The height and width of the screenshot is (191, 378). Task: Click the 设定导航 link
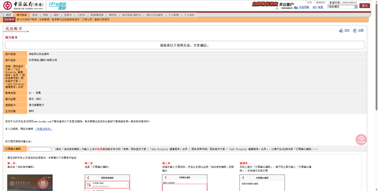[304, 7]
